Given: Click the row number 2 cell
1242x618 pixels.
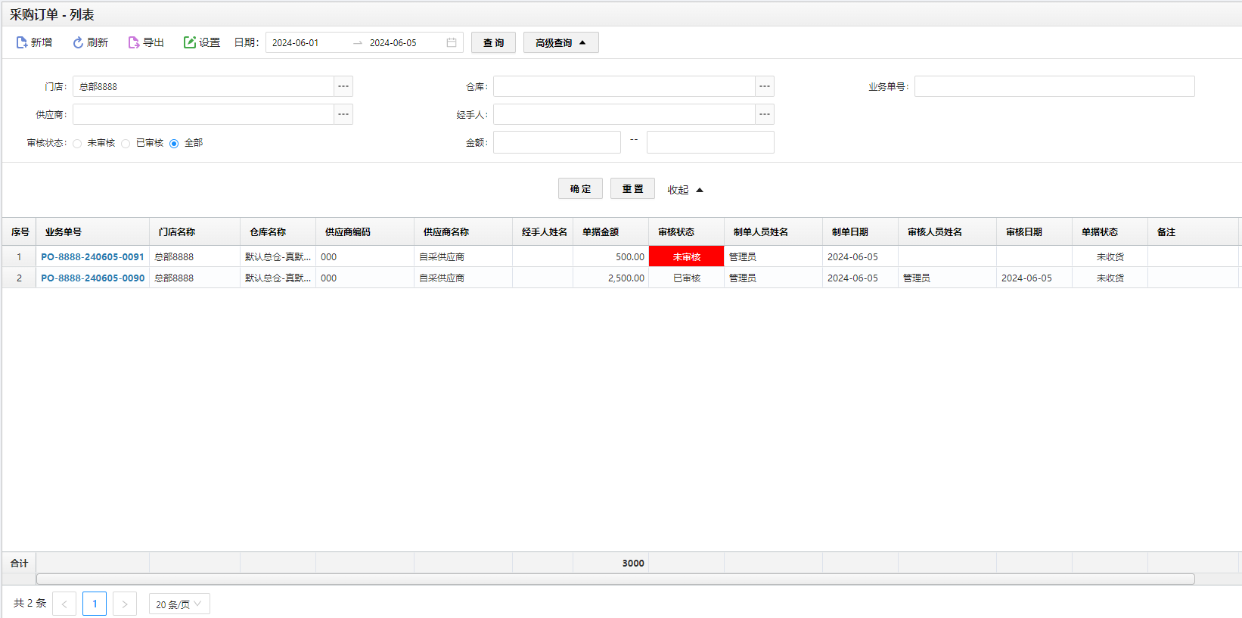Looking at the screenshot, I should point(19,278).
